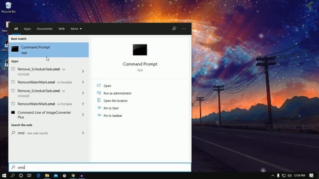The height and width of the screenshot is (179, 319).
Task: Click Open file location
Action: pyautogui.click(x=115, y=101)
